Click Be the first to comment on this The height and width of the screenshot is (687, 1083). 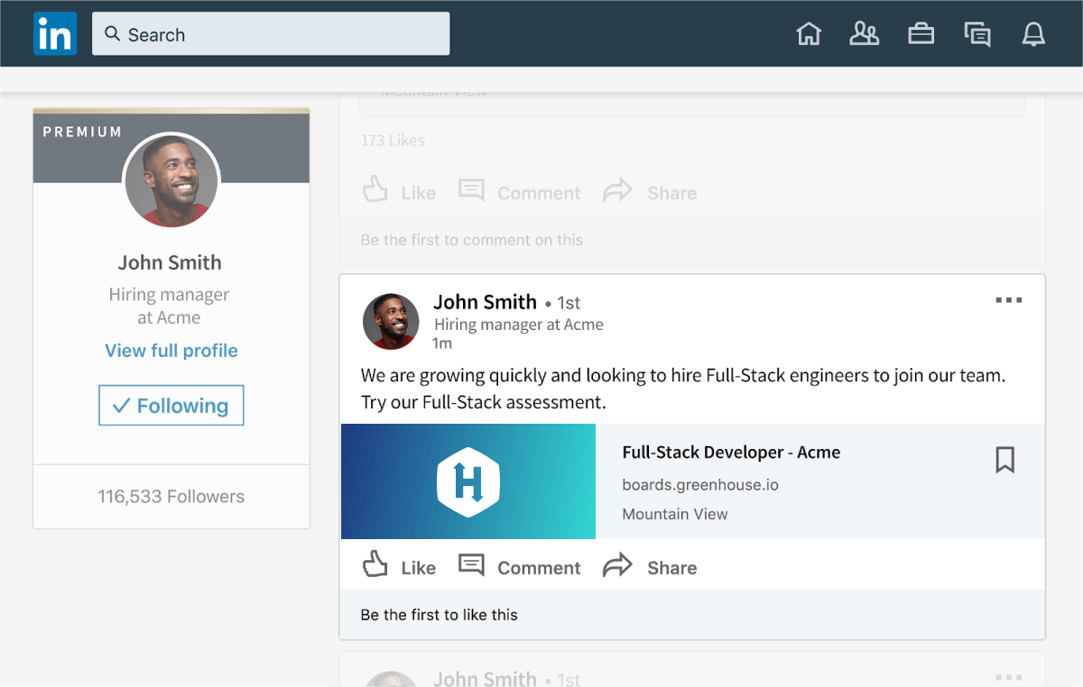472,240
